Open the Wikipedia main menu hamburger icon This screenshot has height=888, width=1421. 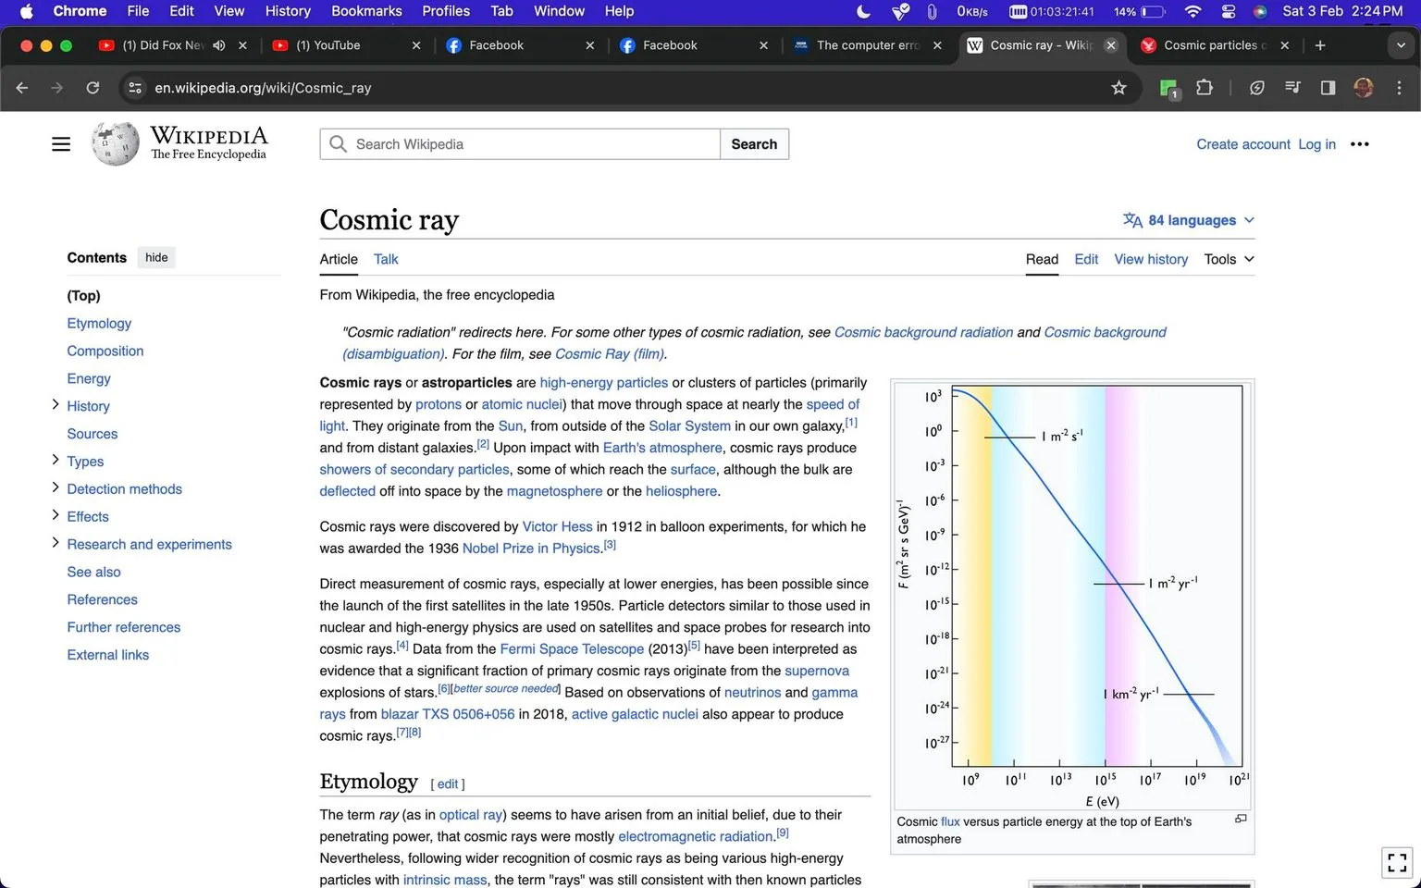pos(61,144)
